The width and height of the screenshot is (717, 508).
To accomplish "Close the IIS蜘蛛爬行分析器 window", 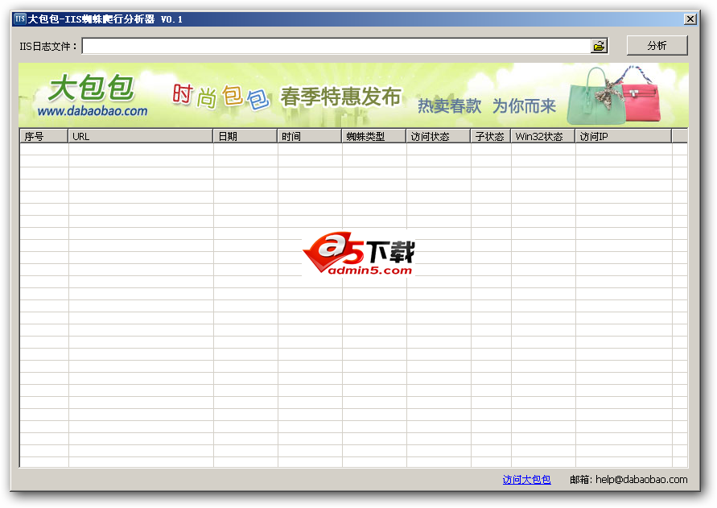I will coord(690,19).
